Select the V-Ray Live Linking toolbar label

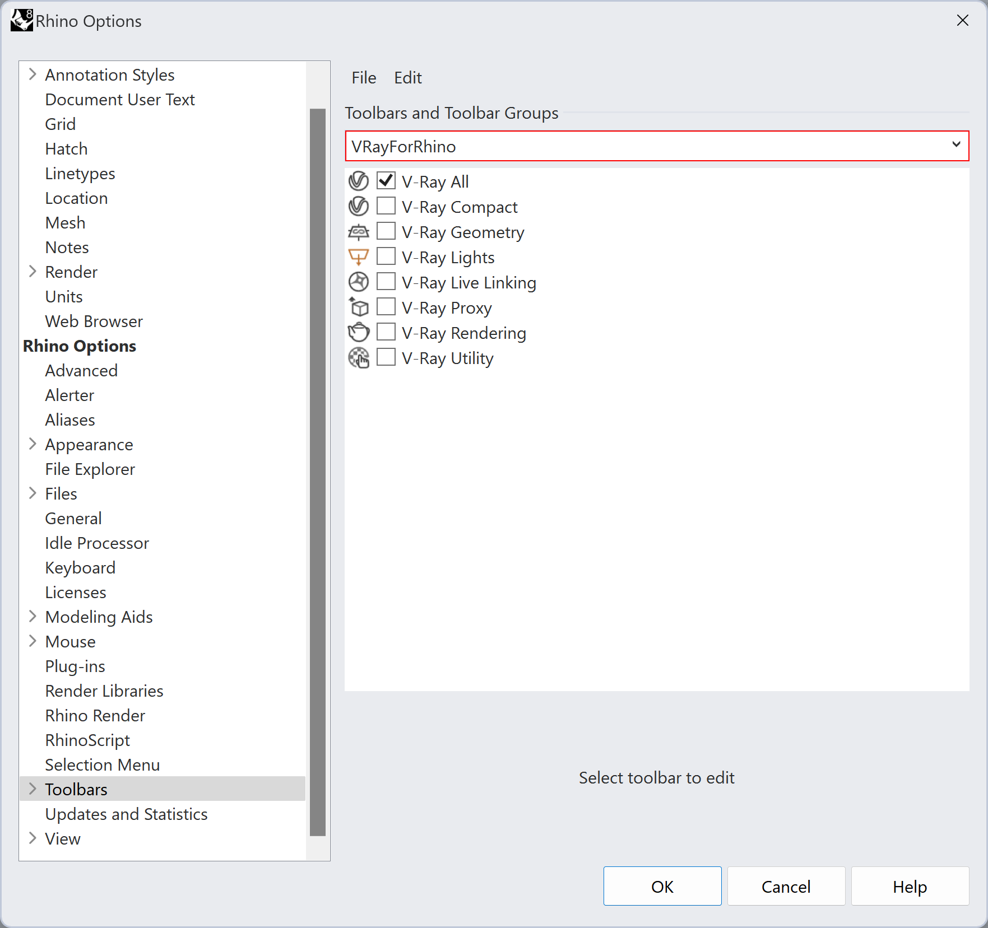pos(469,283)
